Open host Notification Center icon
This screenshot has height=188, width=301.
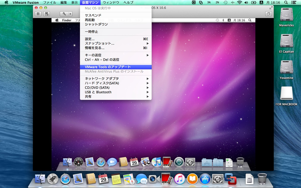(x=294, y=2)
